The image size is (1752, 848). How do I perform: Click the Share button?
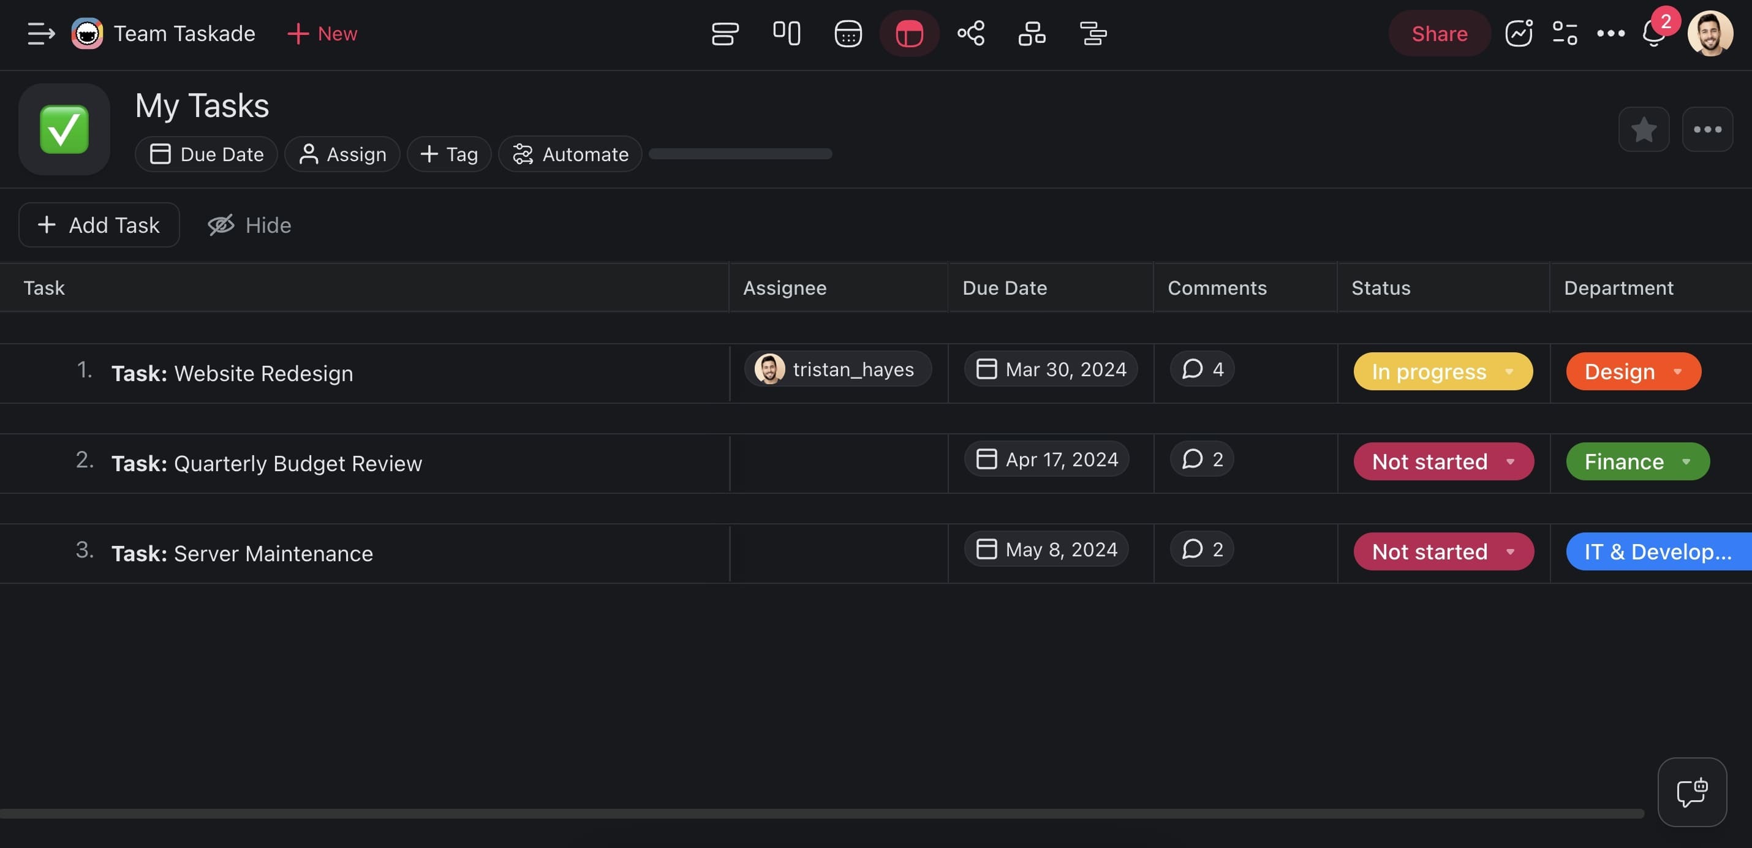point(1438,33)
